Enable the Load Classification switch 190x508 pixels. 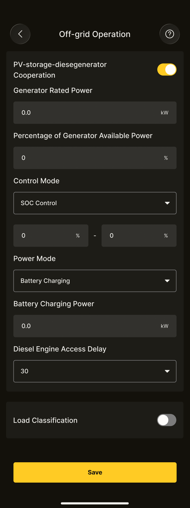(166, 420)
